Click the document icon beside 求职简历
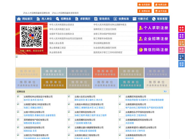The height and width of the screenshot is (139, 185). pyautogui.click(x=77, y=19)
